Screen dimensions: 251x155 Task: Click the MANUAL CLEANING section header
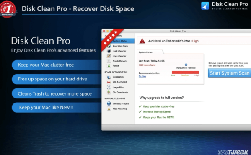(x=115, y=98)
